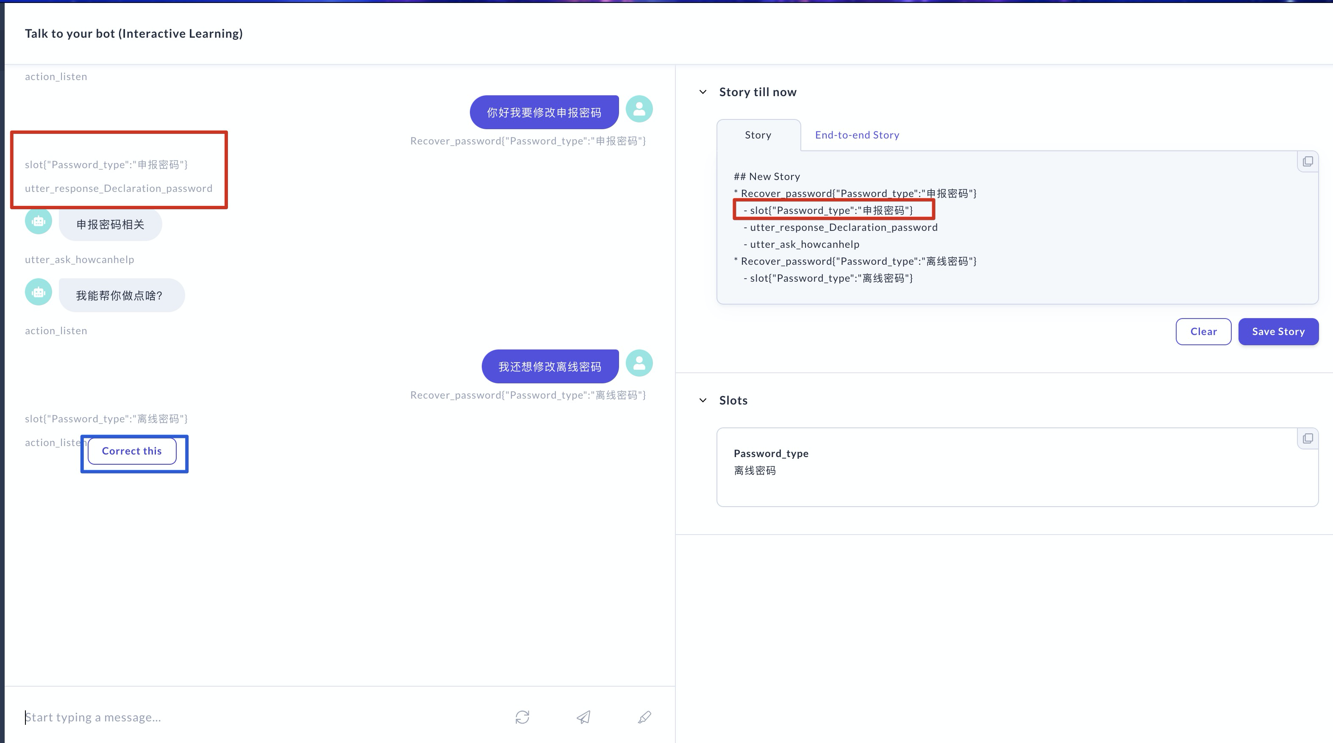
Task: Switch to the End-to-end Story tab
Action: coord(856,135)
